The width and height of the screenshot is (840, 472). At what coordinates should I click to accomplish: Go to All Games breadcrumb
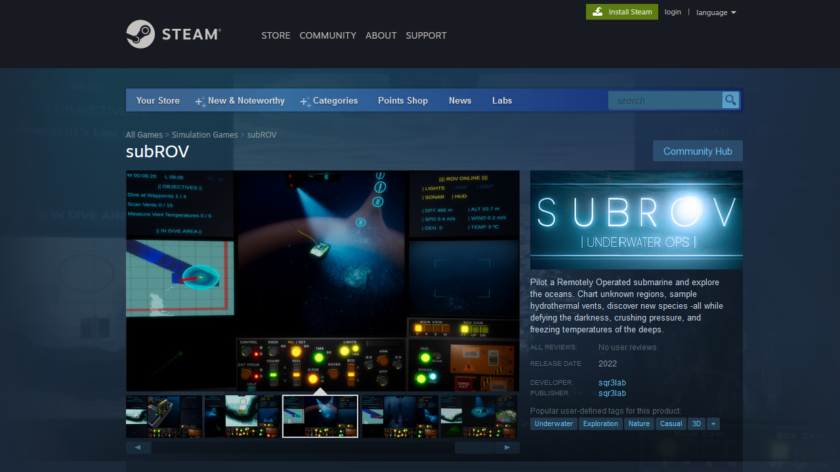tap(144, 134)
